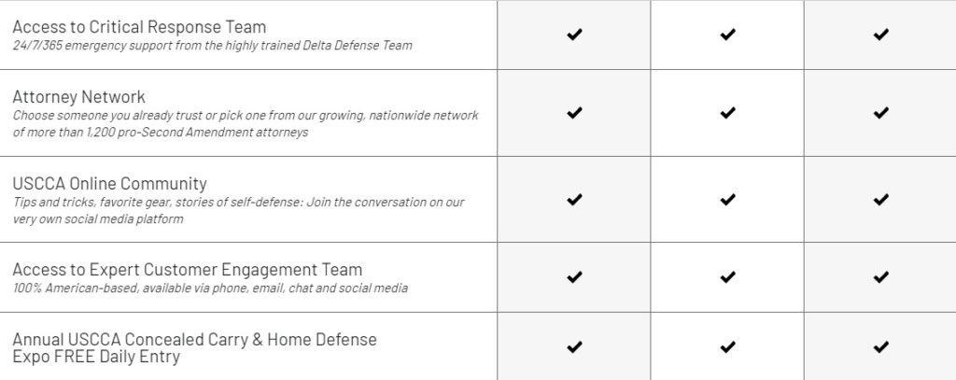
Task: Click first-column checkmark for Critical Response Team
Action: click(x=574, y=35)
